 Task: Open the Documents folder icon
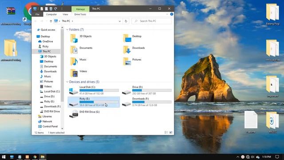(74, 50)
